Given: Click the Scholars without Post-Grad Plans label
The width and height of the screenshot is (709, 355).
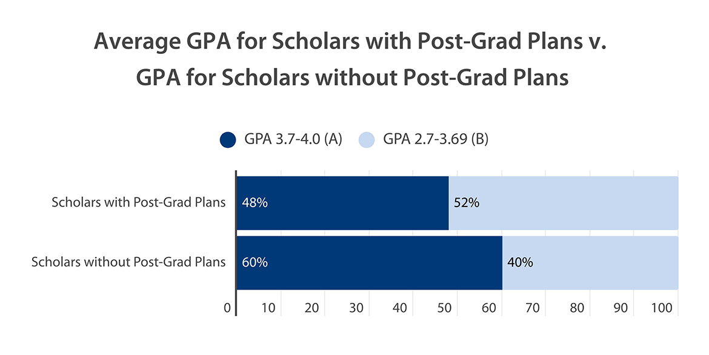Looking at the screenshot, I should click(128, 262).
